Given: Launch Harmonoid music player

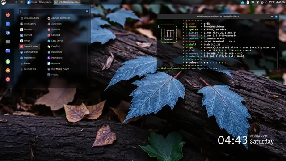Looking at the screenshot, I should coord(55,58).
